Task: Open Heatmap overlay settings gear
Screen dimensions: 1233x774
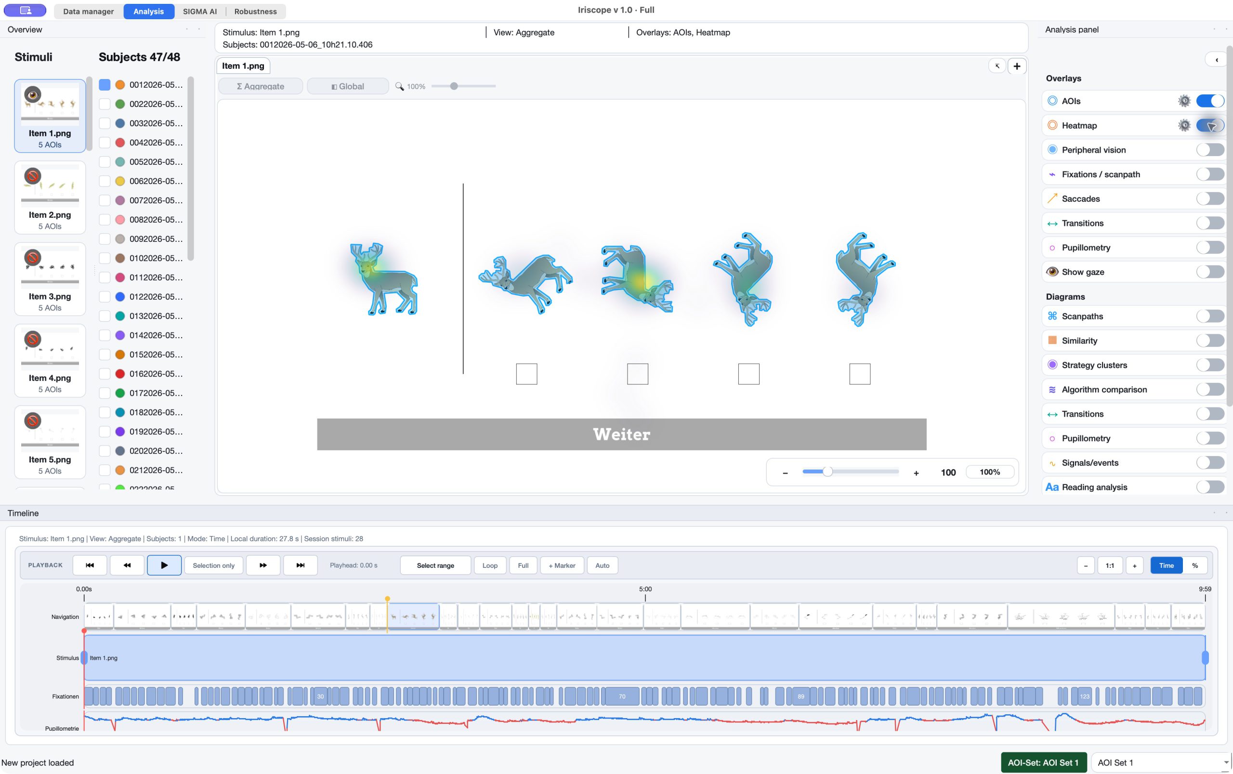Action: pos(1184,125)
